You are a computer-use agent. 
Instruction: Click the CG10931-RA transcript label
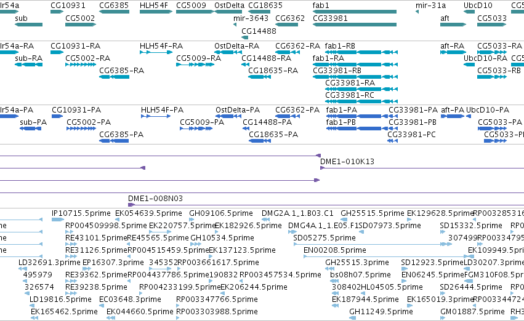pos(76,46)
